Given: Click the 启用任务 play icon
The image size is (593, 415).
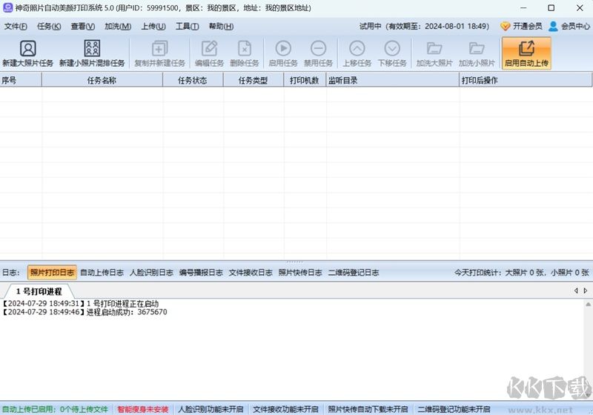Looking at the screenshot, I should (x=283, y=48).
